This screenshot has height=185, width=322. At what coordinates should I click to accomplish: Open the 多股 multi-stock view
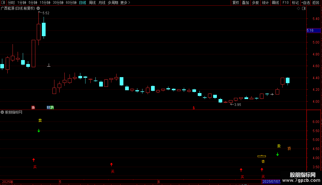[255, 3]
